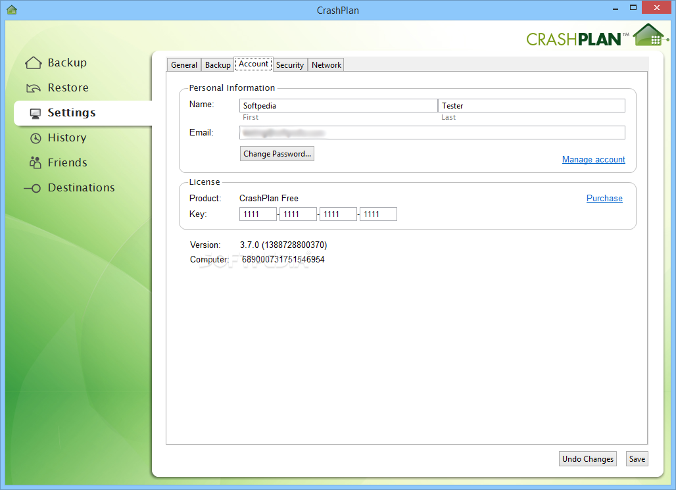Viewport: 676px width, 490px height.
Task: Click the third license key box
Action: click(x=338, y=214)
